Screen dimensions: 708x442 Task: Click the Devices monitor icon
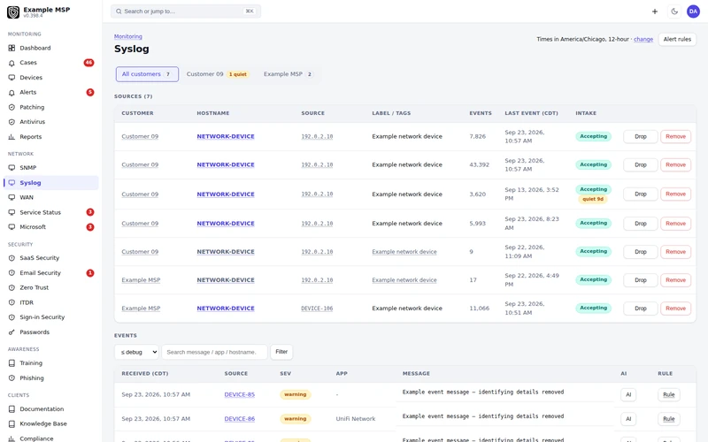pos(12,78)
